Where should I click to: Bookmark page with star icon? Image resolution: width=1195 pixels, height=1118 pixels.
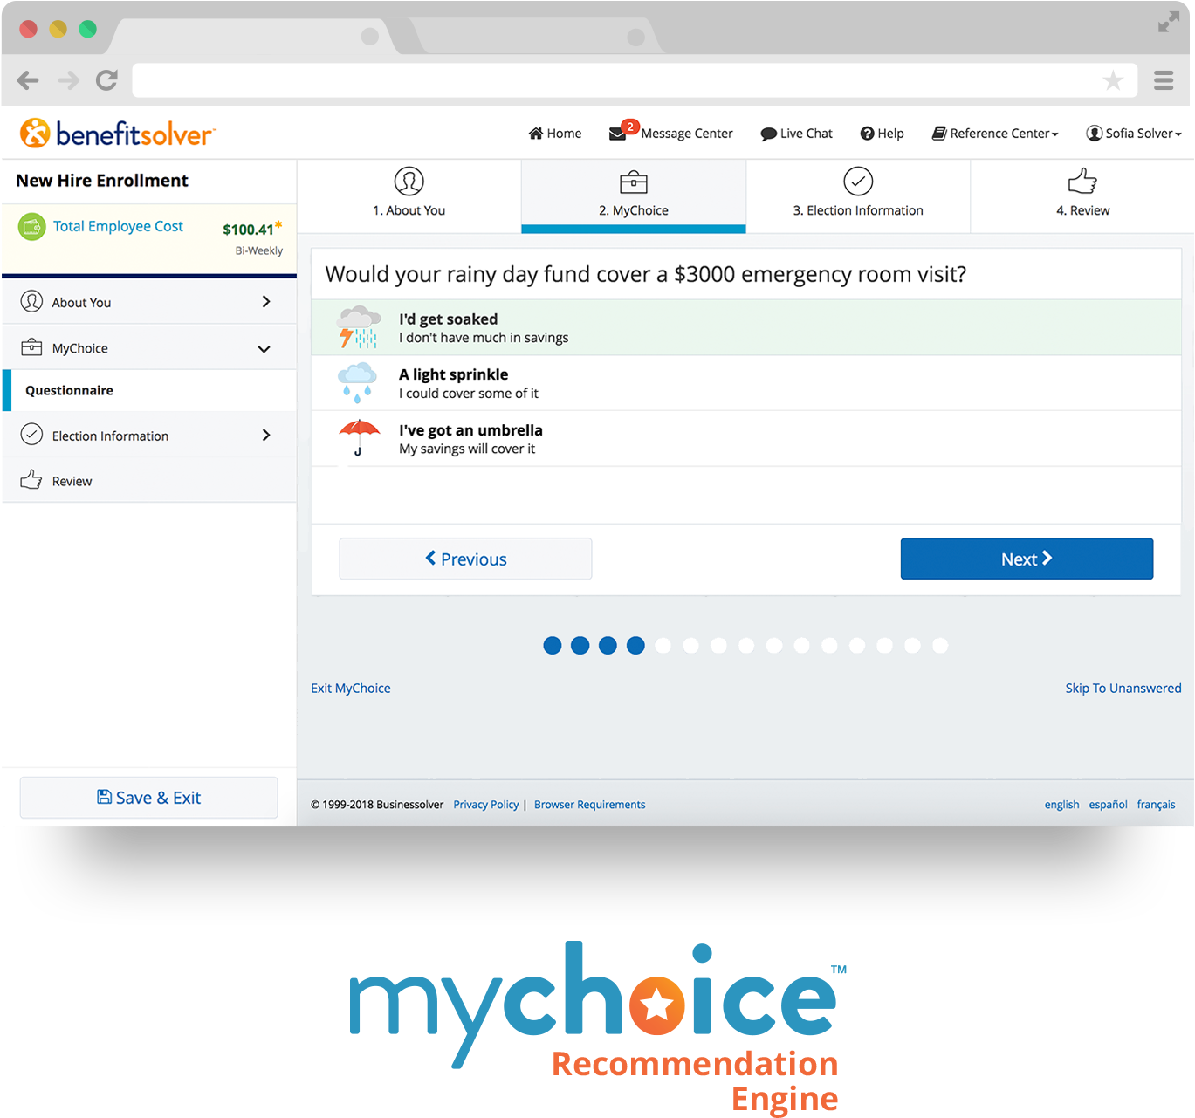click(1112, 81)
